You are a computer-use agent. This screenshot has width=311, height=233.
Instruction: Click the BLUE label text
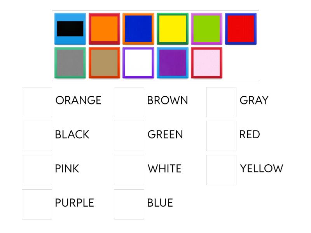tap(160, 203)
